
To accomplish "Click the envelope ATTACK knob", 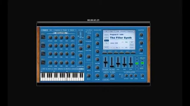I will 97,35.
